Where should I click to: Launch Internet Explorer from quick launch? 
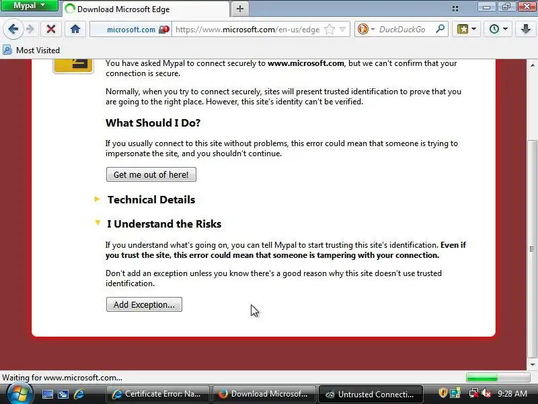(x=79, y=394)
